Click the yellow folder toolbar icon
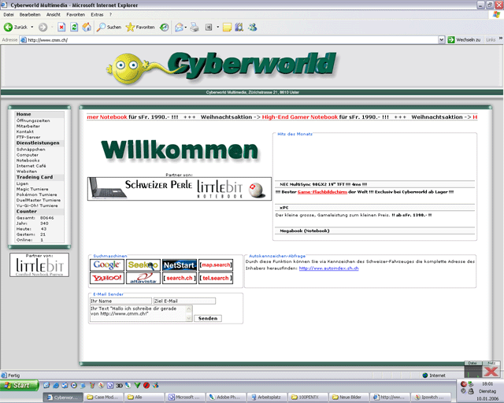 tap(227, 28)
